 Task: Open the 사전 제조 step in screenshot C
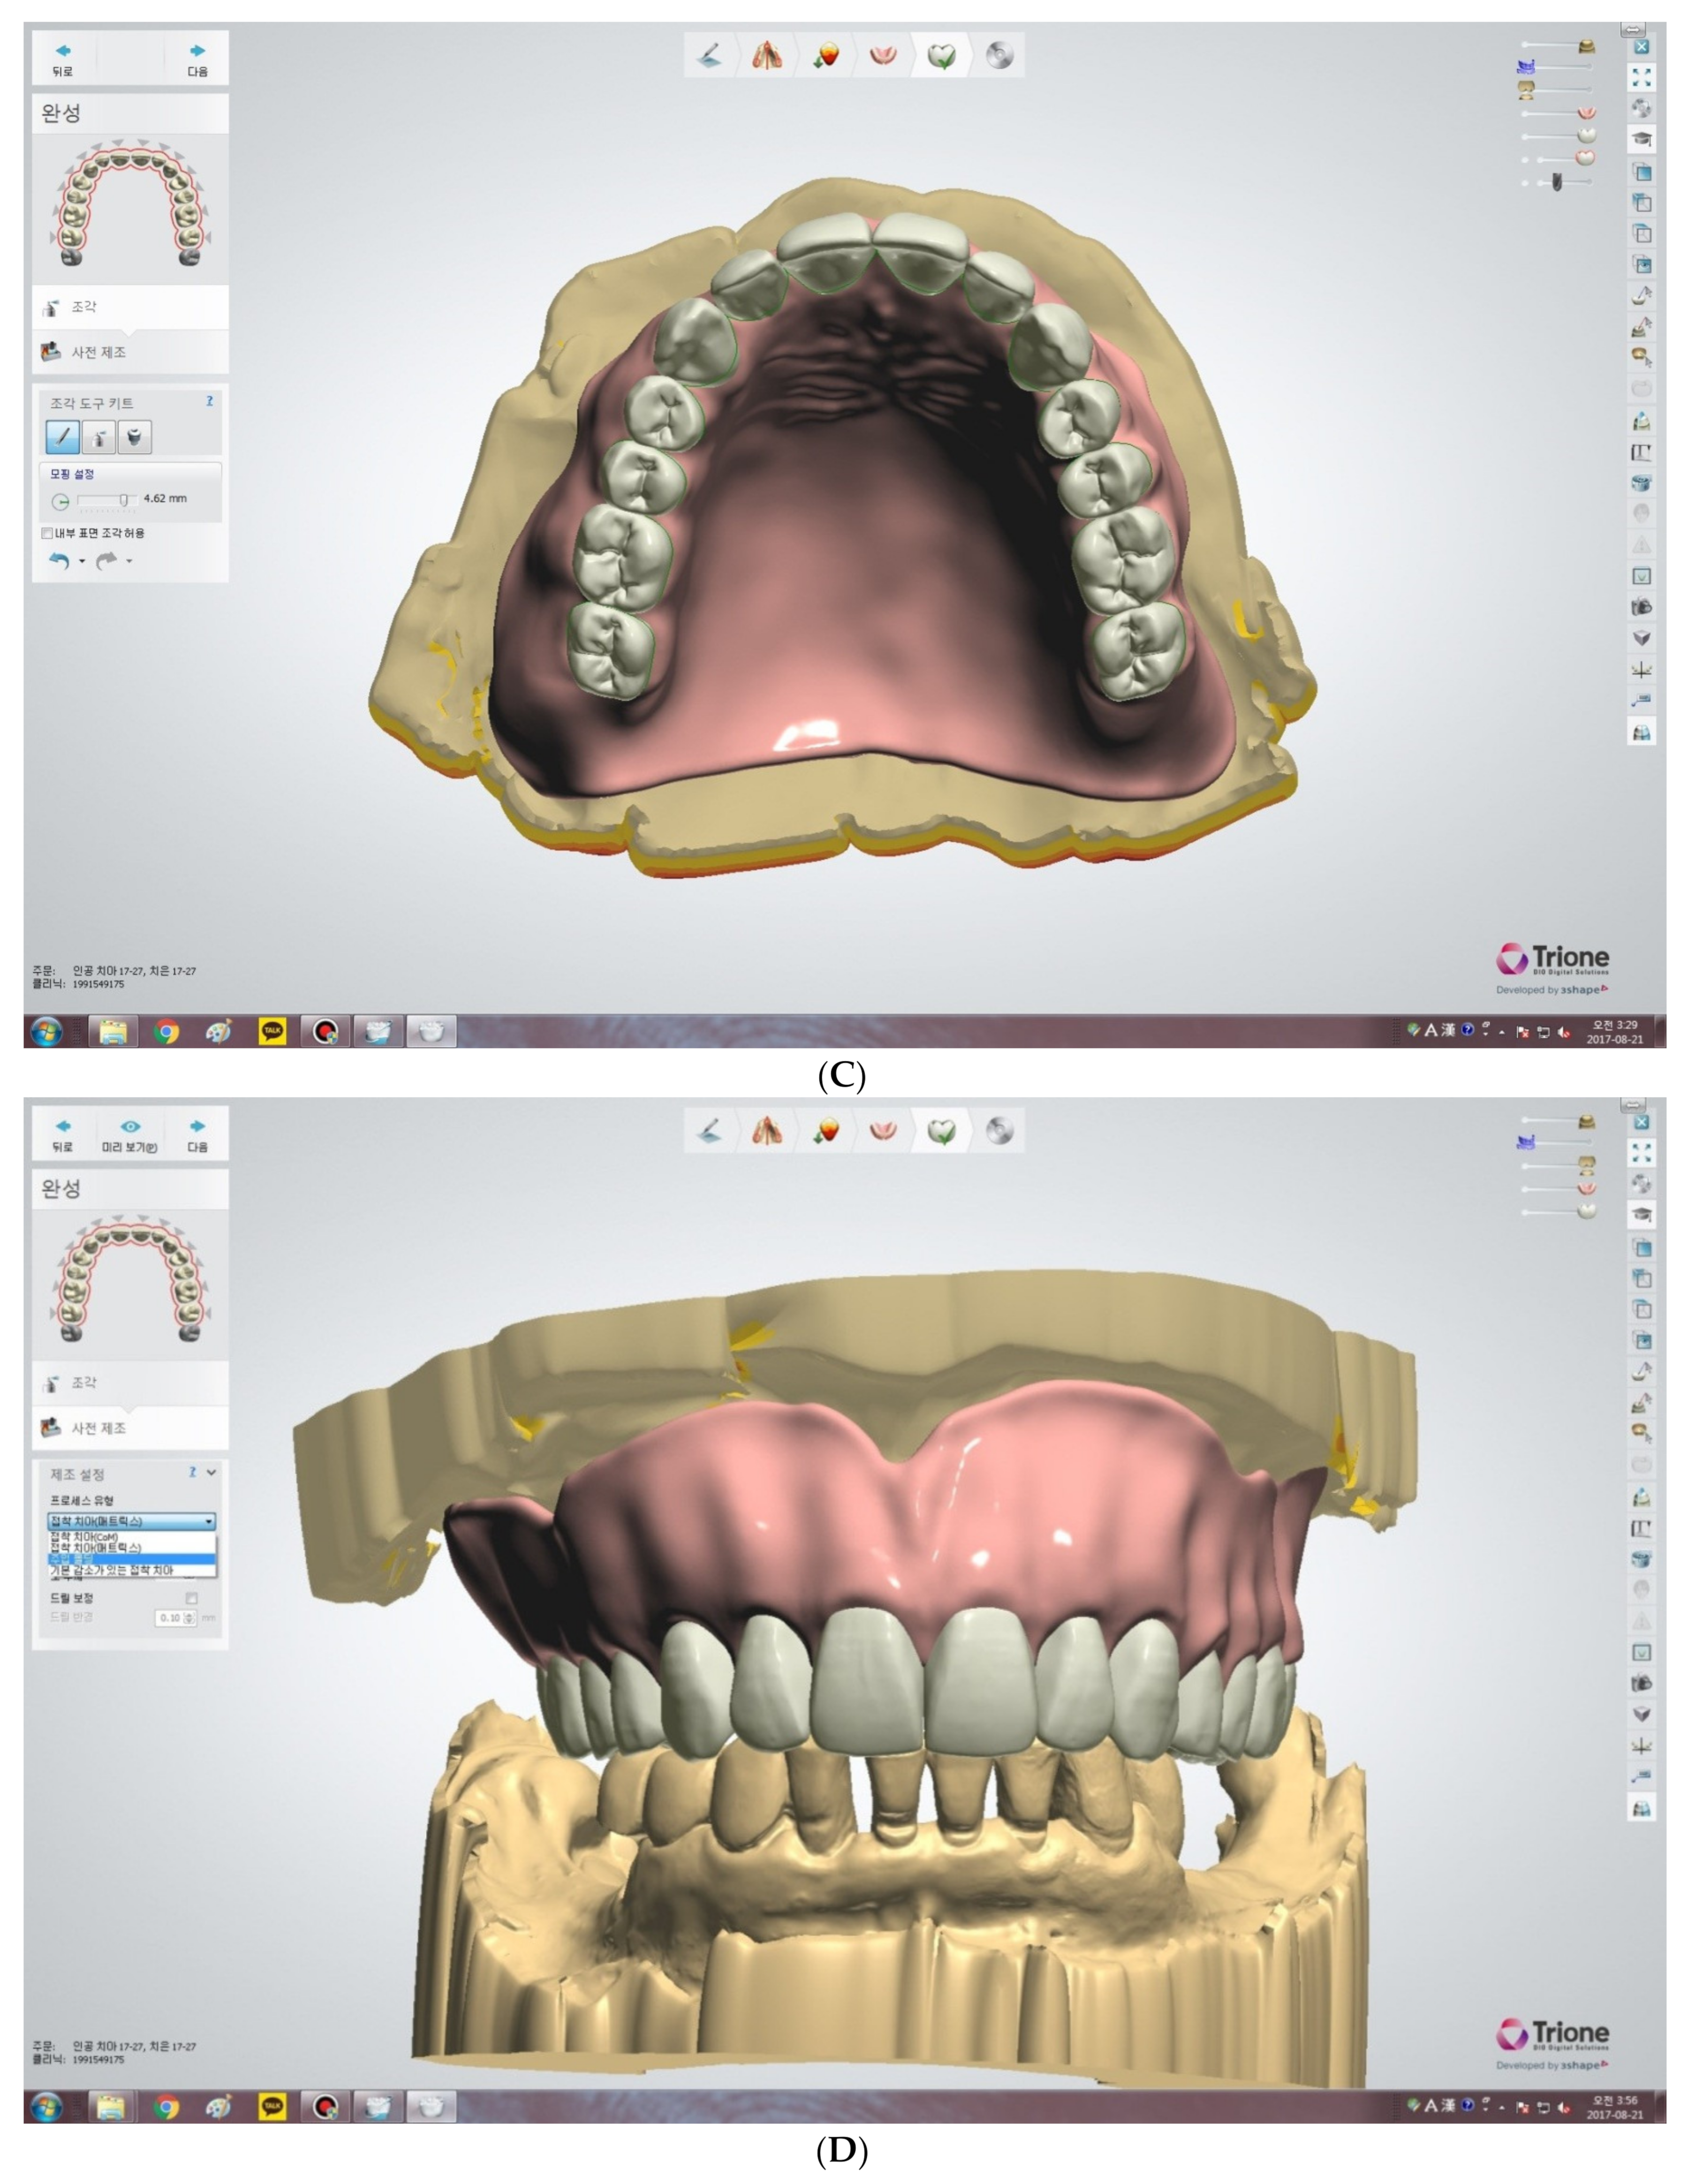tap(130, 352)
